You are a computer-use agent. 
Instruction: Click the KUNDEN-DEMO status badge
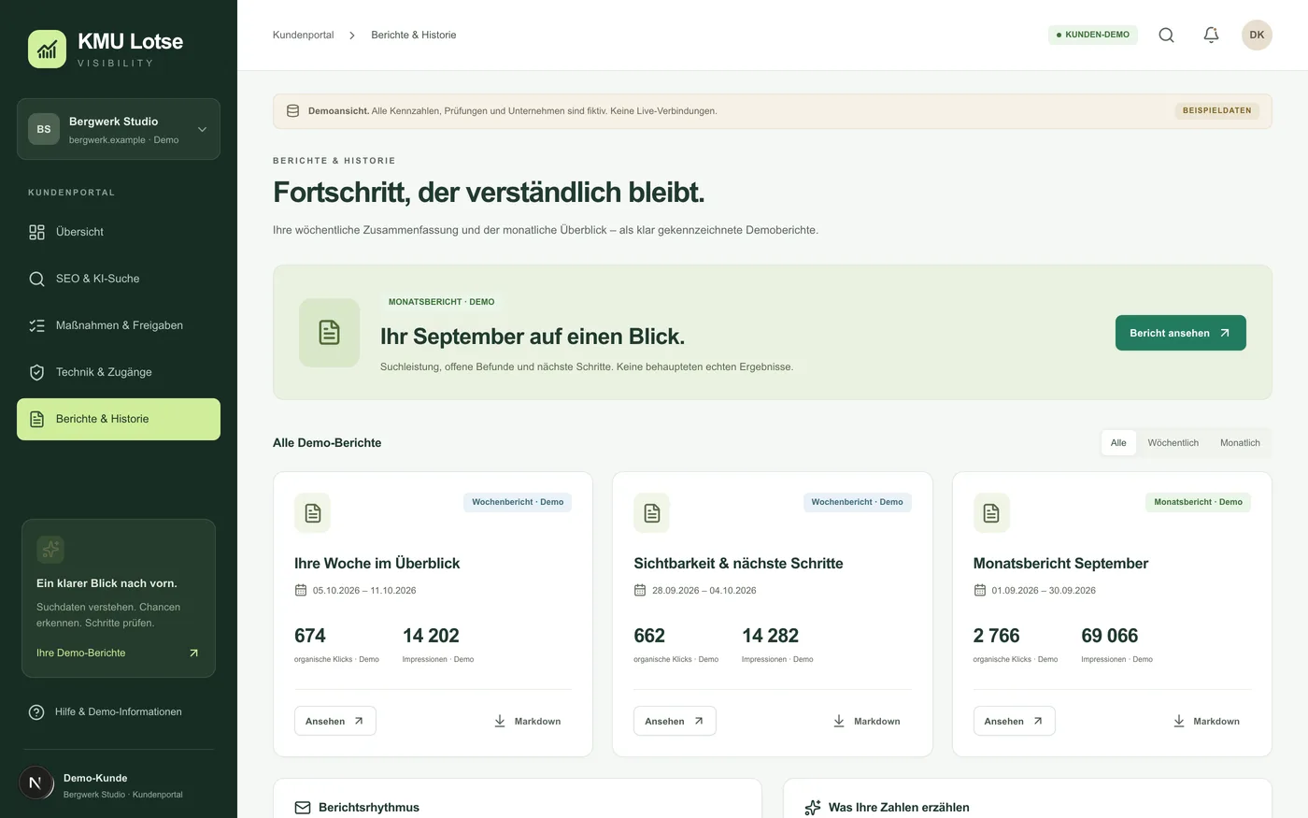coord(1092,35)
